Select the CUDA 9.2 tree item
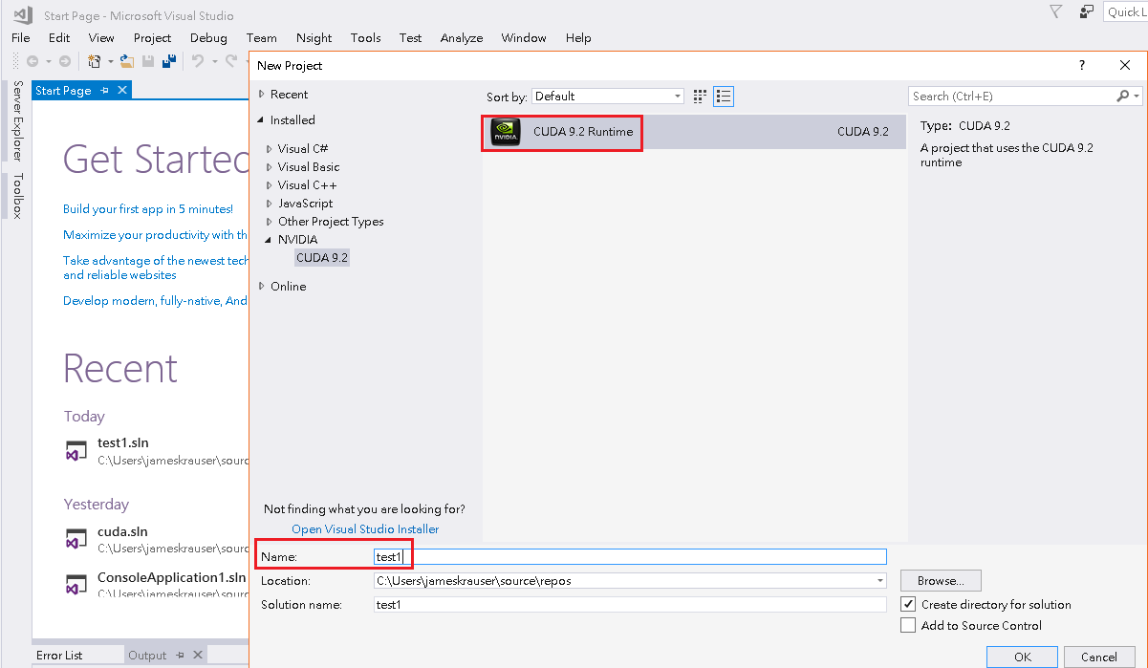The image size is (1148, 668). click(x=322, y=258)
